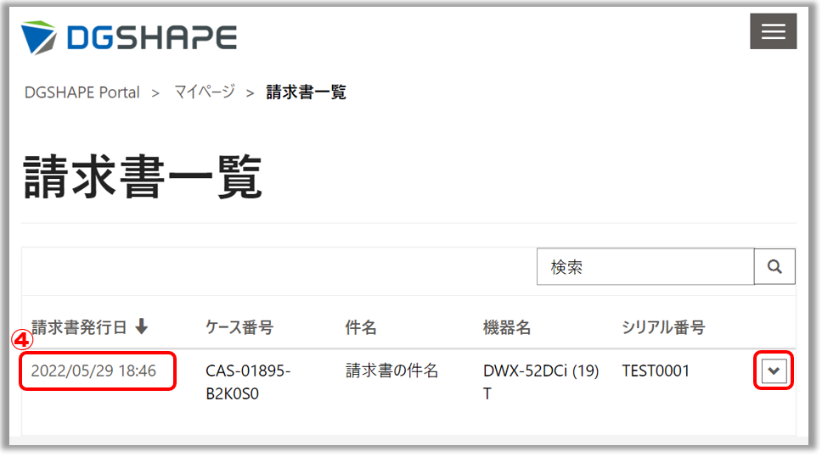Click the シリアル番号 column header
This screenshot has width=822, height=457.
coord(663,327)
